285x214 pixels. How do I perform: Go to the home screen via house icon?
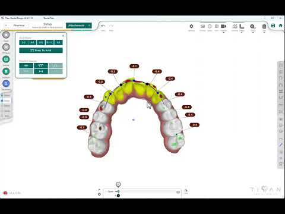click(x=280, y=26)
